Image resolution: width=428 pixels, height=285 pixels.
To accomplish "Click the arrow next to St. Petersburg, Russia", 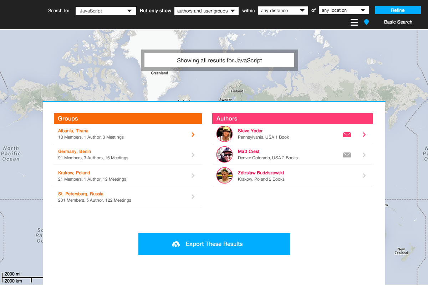I will pyautogui.click(x=193, y=197).
